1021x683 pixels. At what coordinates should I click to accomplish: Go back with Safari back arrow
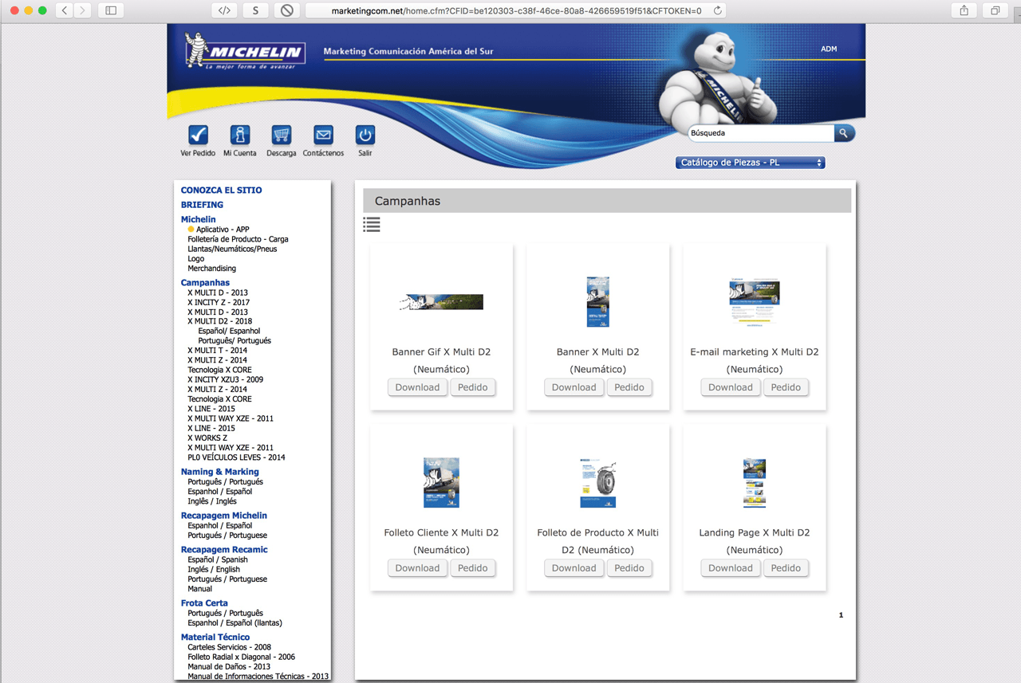65,10
